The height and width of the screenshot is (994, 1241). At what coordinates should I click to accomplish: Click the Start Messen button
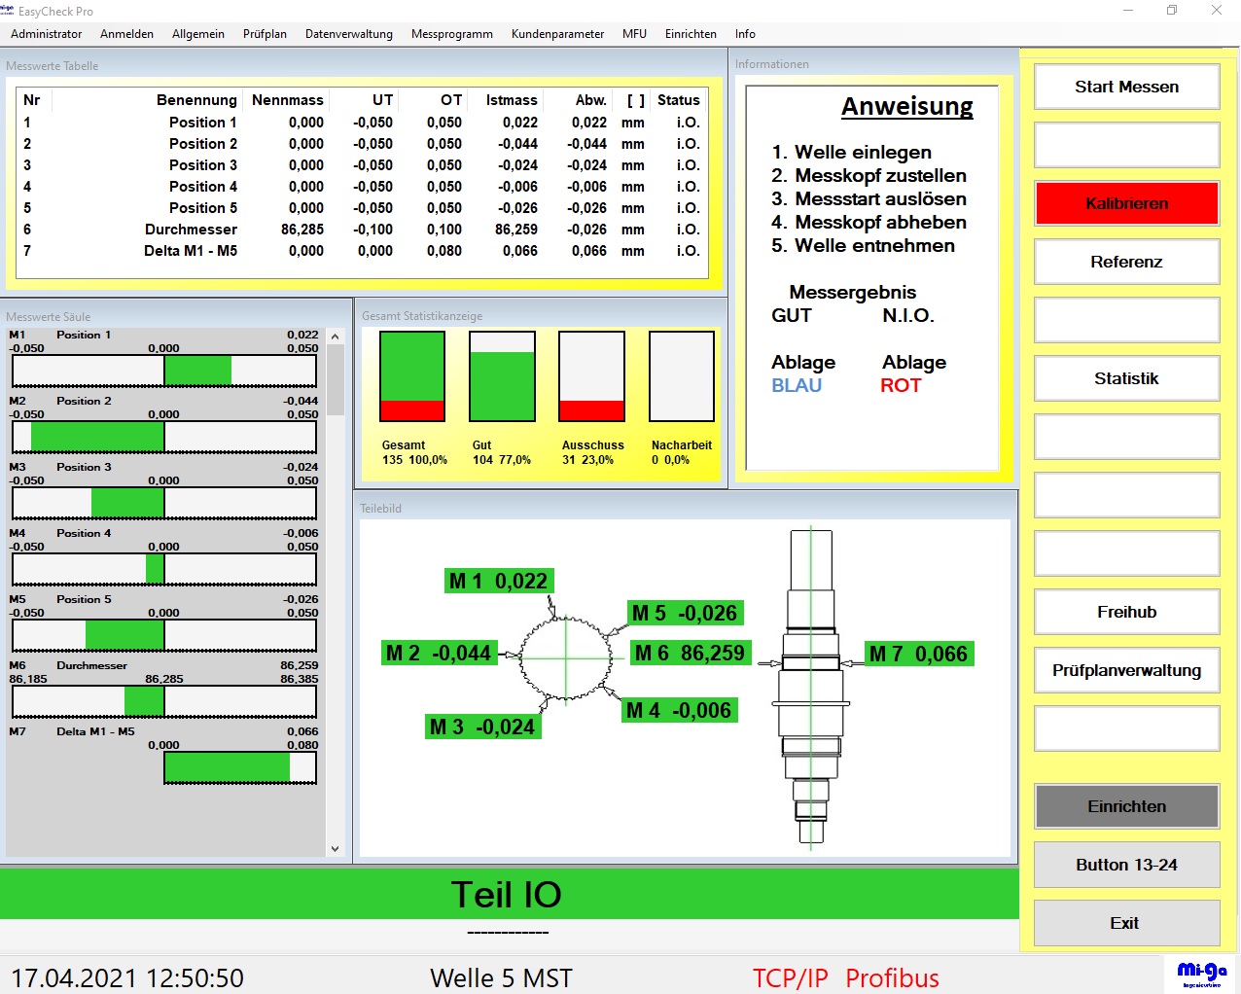(x=1126, y=87)
